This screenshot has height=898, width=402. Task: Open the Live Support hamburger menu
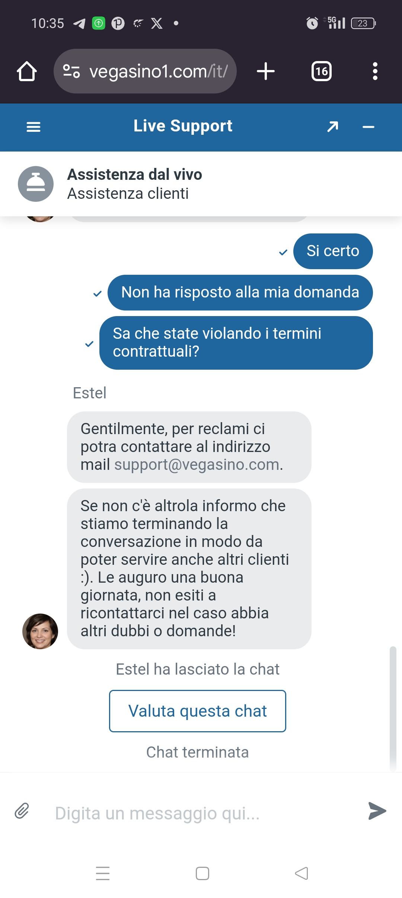[x=33, y=127]
